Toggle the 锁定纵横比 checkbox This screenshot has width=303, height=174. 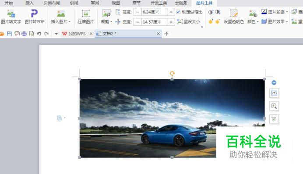tap(178, 12)
